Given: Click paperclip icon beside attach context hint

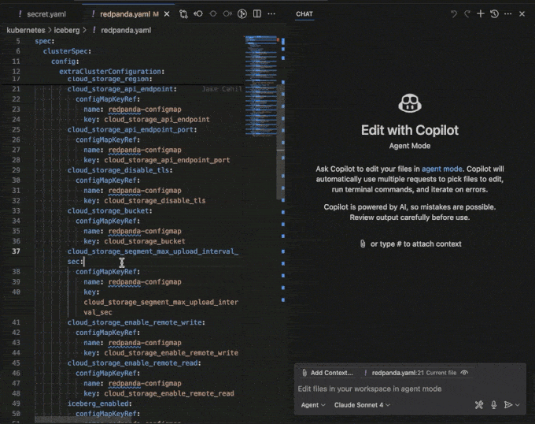Looking at the screenshot, I should [x=363, y=244].
